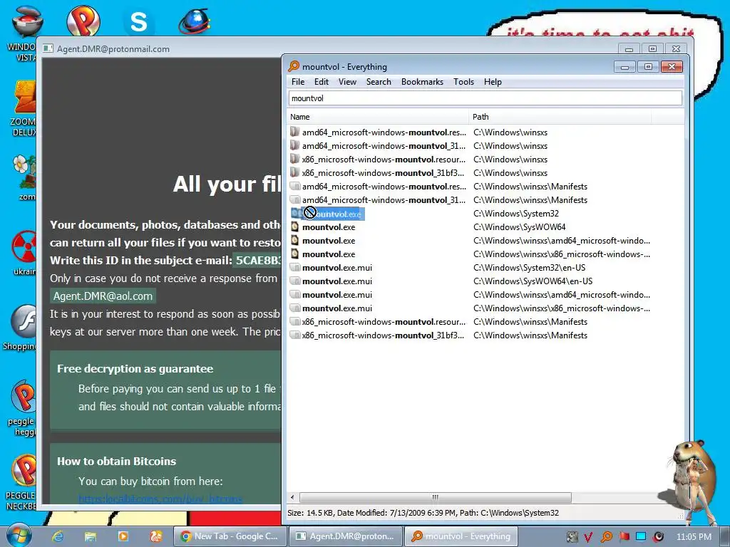The image size is (730, 547).
Task: Open the globe desktop icon beside Skype
Action: coord(194,21)
